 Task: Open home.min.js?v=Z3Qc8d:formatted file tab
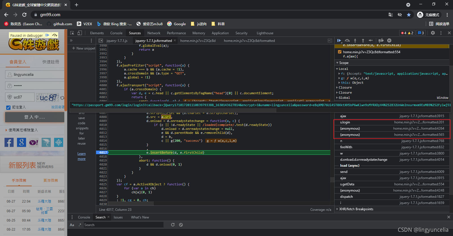249,40
